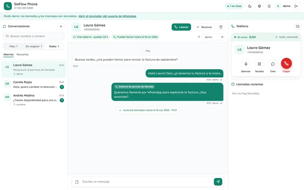Click +15550100142 in the call card
The height and width of the screenshot is (190, 304).
pyautogui.click(x=255, y=52)
